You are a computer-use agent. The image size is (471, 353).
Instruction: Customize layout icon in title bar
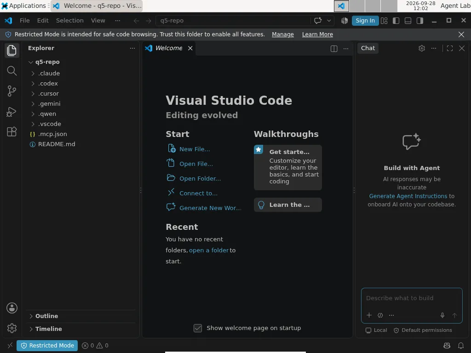point(384,21)
